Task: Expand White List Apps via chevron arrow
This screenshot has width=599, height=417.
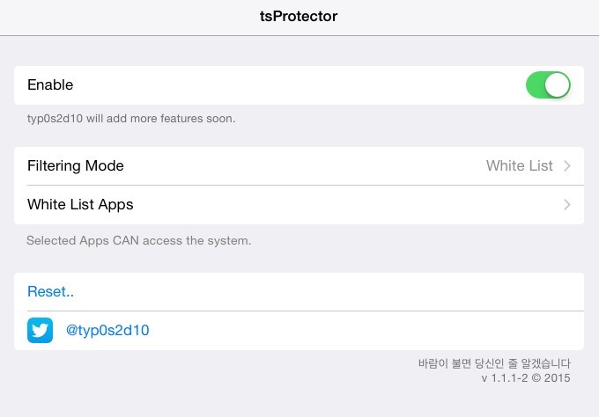Action: (x=567, y=205)
